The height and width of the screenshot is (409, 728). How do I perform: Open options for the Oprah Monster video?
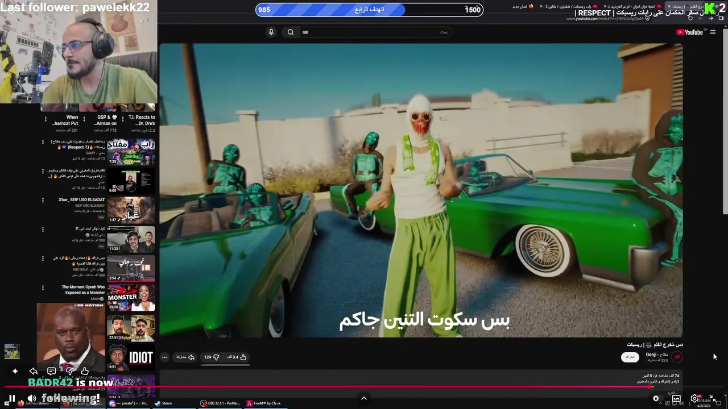click(x=43, y=287)
